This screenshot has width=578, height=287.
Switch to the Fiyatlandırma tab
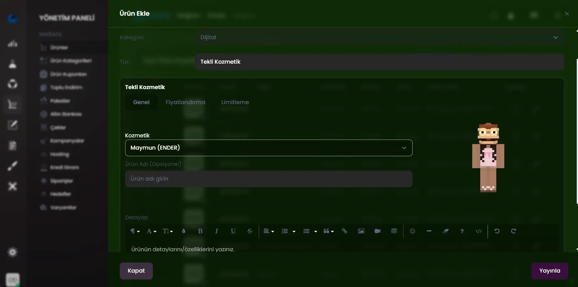(185, 102)
